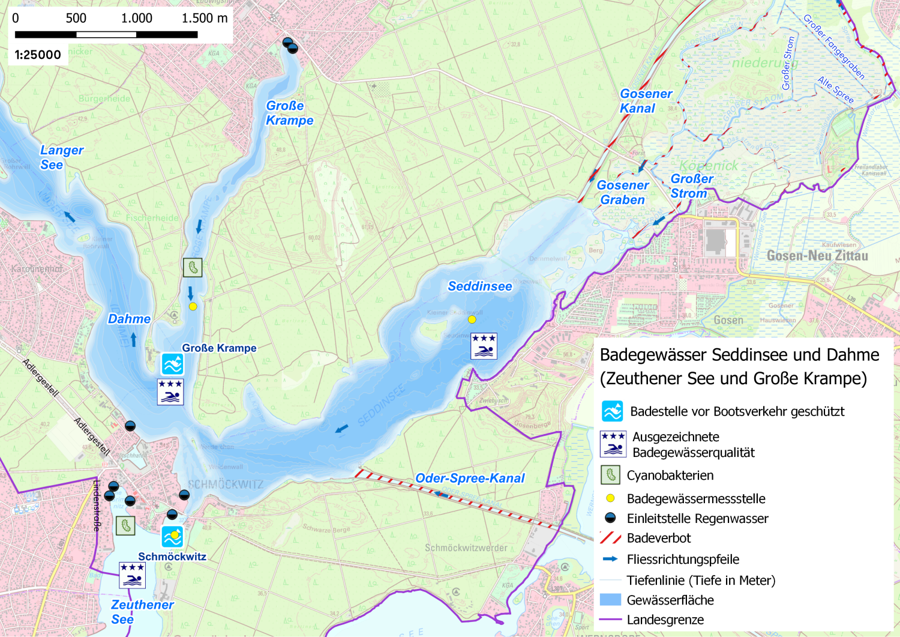Click the italic Große Krampe label at top

click(289, 113)
